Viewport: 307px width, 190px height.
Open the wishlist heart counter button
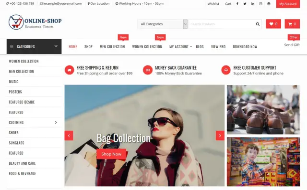(273, 24)
